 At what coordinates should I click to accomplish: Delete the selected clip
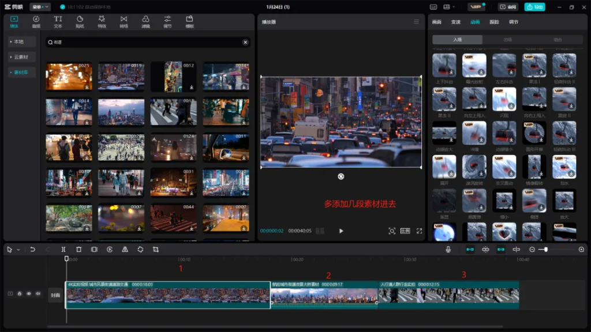(78, 250)
